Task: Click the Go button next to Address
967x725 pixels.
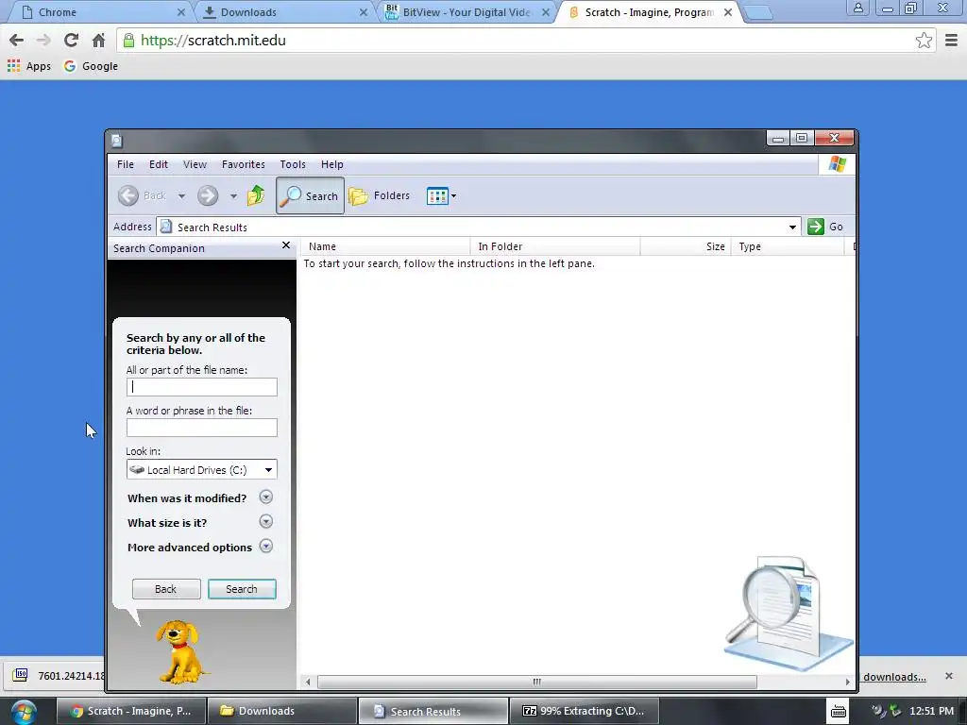Action: [x=825, y=227]
